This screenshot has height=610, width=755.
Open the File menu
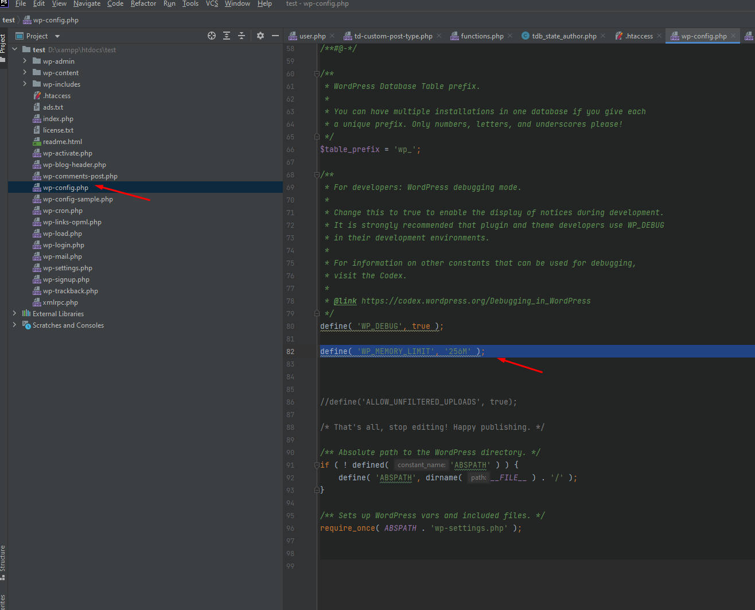tap(21, 3)
